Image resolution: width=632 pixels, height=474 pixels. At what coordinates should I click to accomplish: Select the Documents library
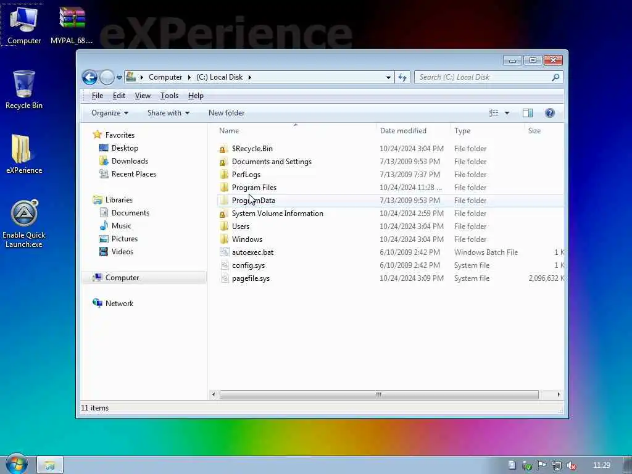pos(130,213)
